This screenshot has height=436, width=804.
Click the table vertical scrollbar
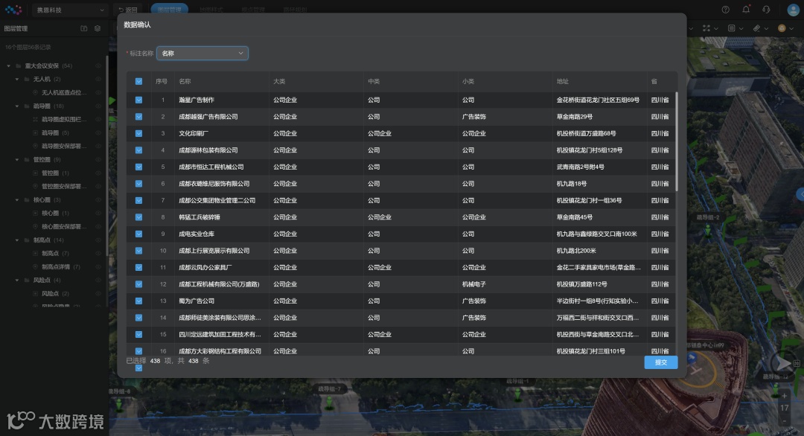click(676, 142)
